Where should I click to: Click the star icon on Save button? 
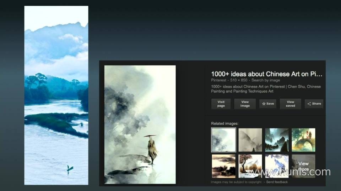264,104
